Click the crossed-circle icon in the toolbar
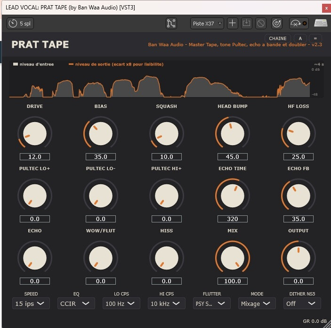 [x=261, y=23]
